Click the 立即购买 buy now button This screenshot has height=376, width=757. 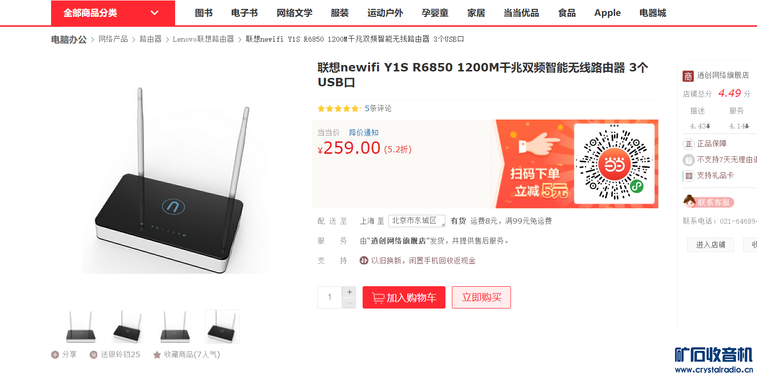481,297
